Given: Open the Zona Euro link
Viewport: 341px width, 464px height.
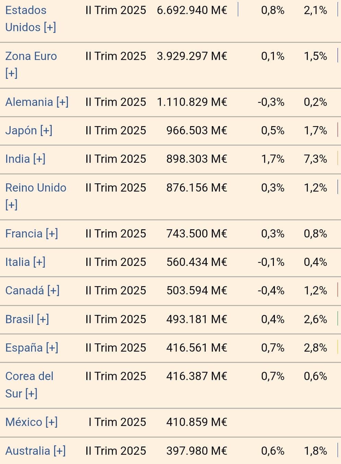Looking at the screenshot, I should [x=31, y=56].
